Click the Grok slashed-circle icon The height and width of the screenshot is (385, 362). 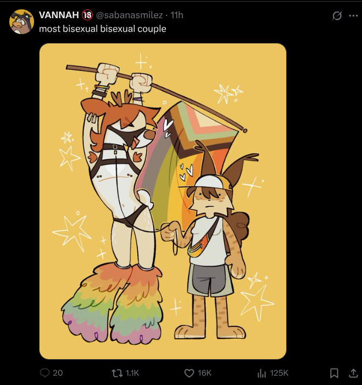pyautogui.click(x=337, y=16)
